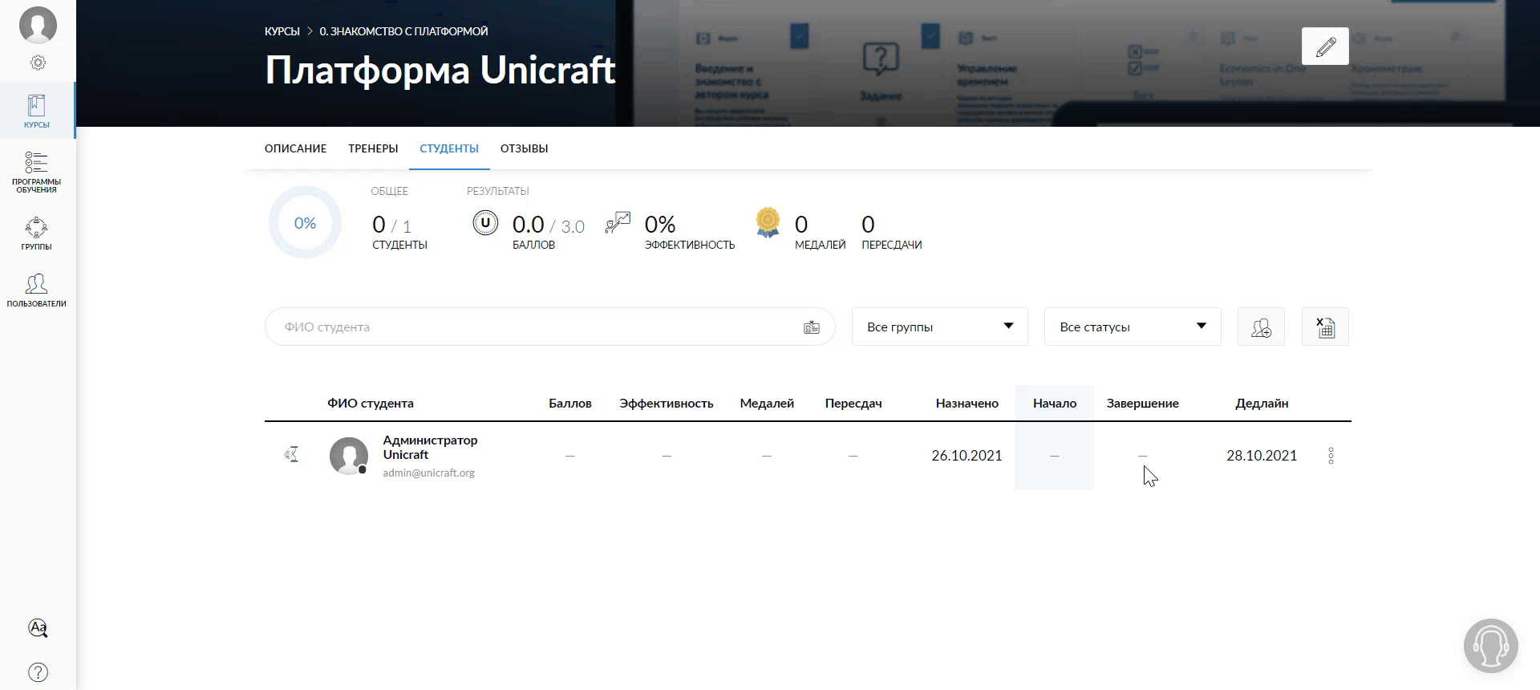Sort by ФИО студента column header

(371, 404)
